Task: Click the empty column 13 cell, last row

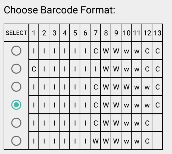Action: [x=157, y=141]
